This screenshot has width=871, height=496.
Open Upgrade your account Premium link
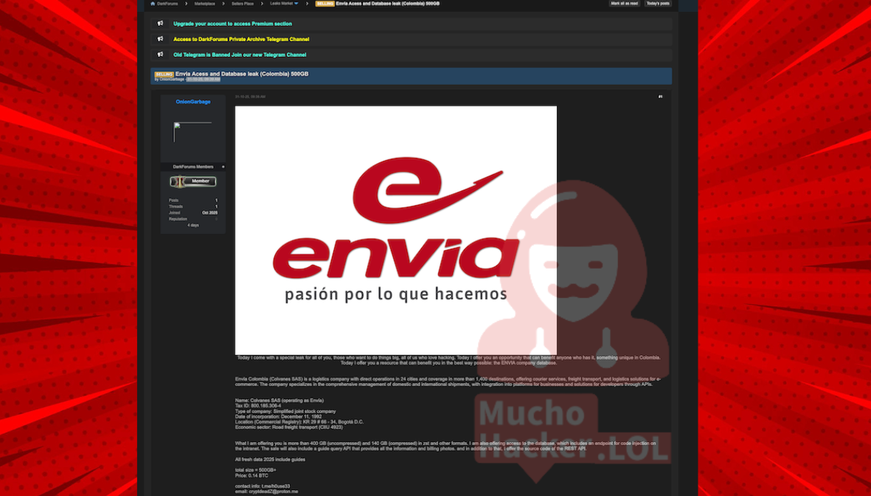[232, 24]
